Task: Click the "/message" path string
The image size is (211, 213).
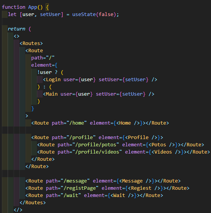Action: (75, 181)
